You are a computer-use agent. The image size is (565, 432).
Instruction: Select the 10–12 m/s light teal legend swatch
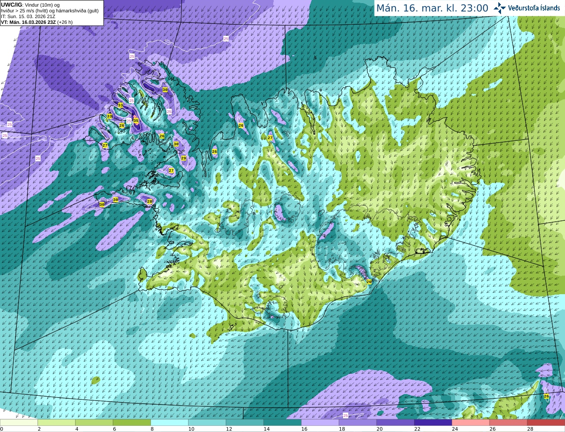pyautogui.click(x=207, y=423)
